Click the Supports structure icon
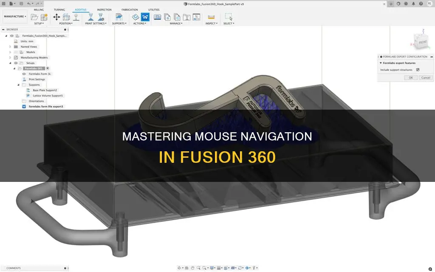Image resolution: width=435 pixels, height=272 pixels. (x=119, y=17)
